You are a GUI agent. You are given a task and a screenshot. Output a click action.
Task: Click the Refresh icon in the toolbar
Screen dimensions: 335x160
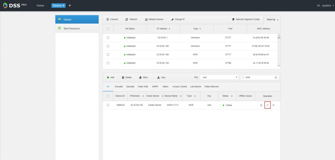point(127,20)
